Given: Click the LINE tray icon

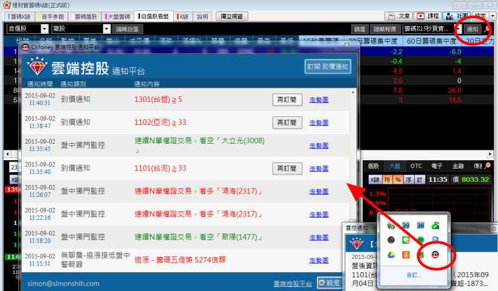Looking at the screenshot, I should coord(406,240).
